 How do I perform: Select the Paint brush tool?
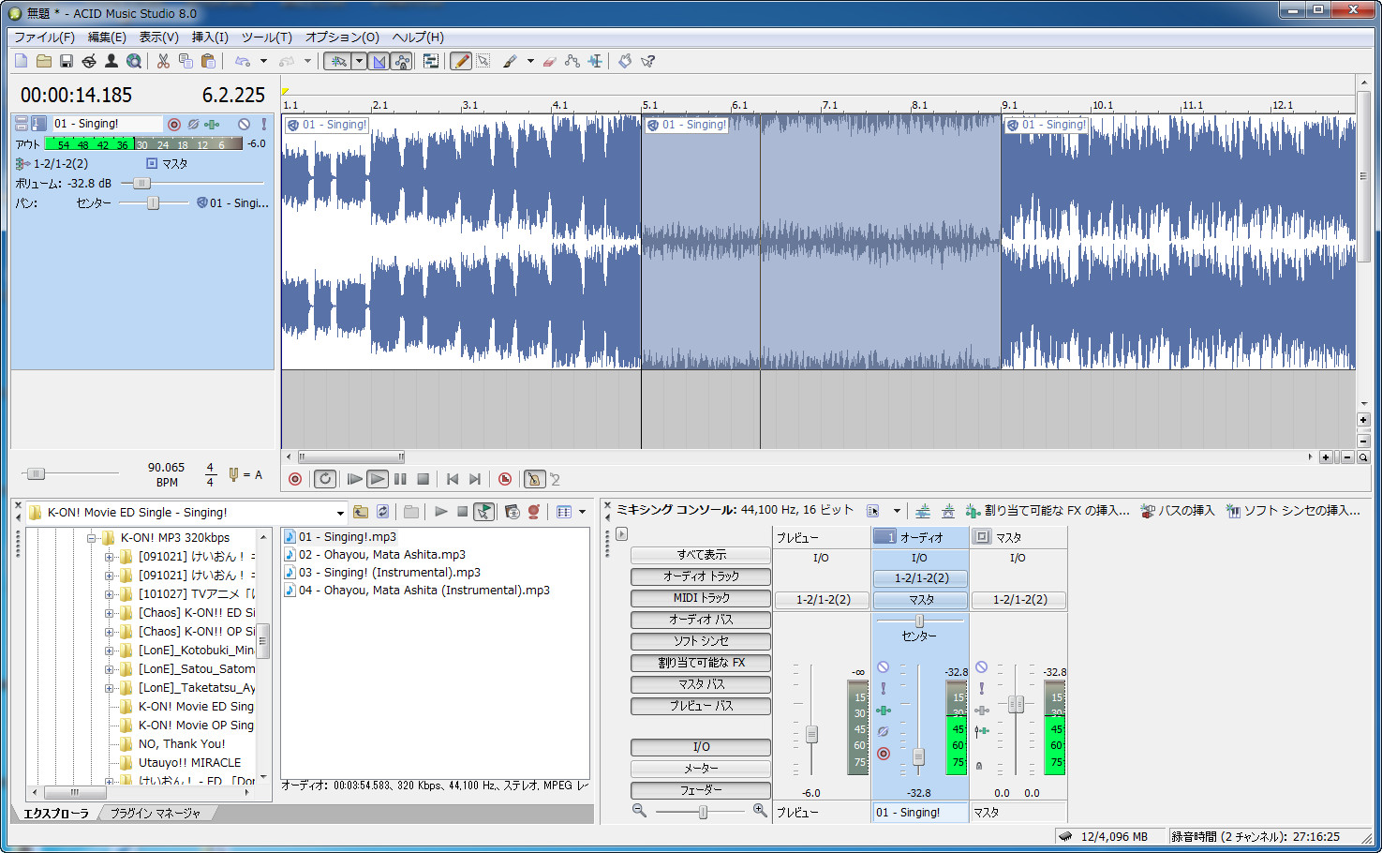point(510,61)
